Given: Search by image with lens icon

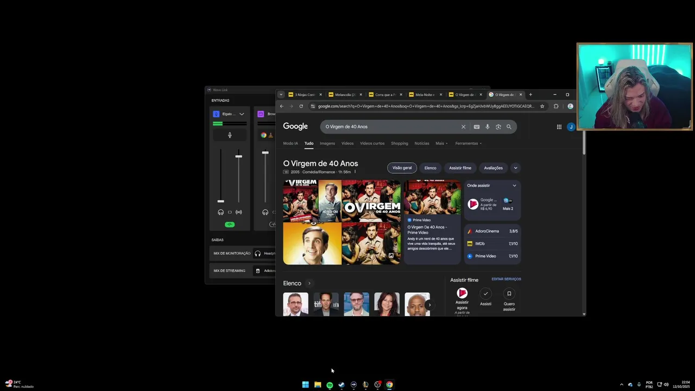Looking at the screenshot, I should coord(498,127).
